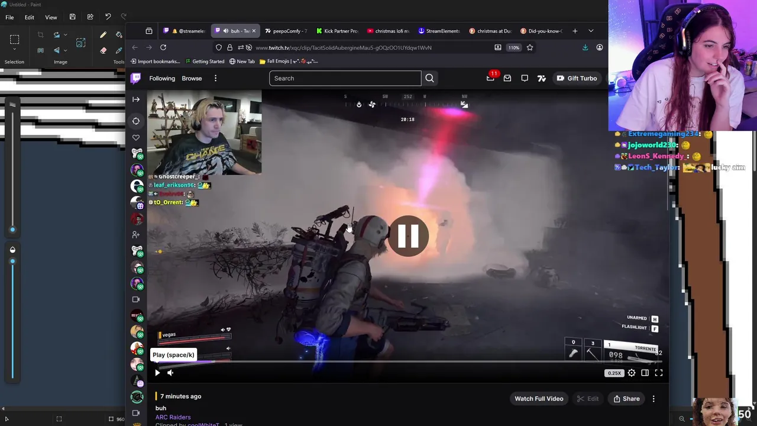Switch to the christmas lofi YouTube tab
The image size is (757, 426).
[387, 31]
